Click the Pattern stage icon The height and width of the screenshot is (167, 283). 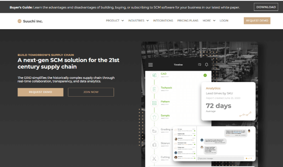(x=154, y=103)
